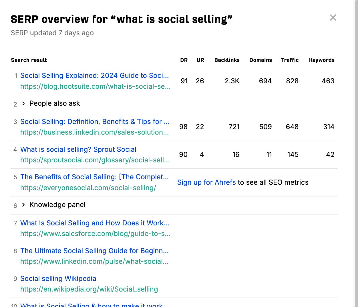Click the Keywords column header

click(x=322, y=60)
